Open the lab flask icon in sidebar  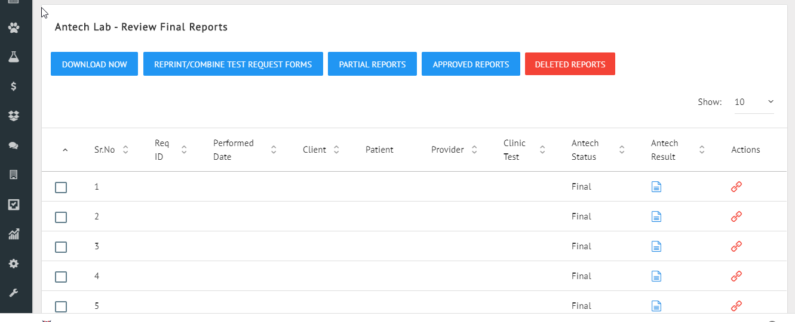pyautogui.click(x=13, y=57)
